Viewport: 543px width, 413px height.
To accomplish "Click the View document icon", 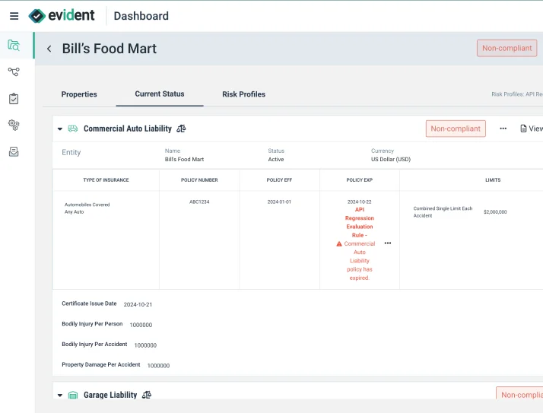I will click(x=523, y=129).
